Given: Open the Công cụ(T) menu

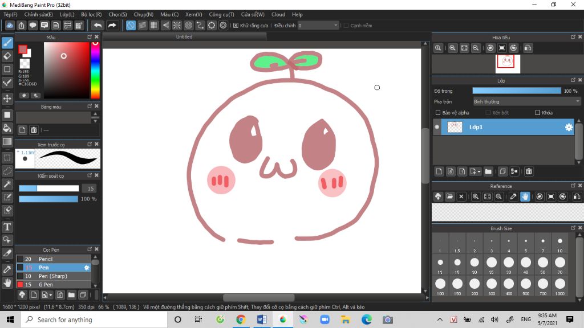Looking at the screenshot, I should point(221,14).
